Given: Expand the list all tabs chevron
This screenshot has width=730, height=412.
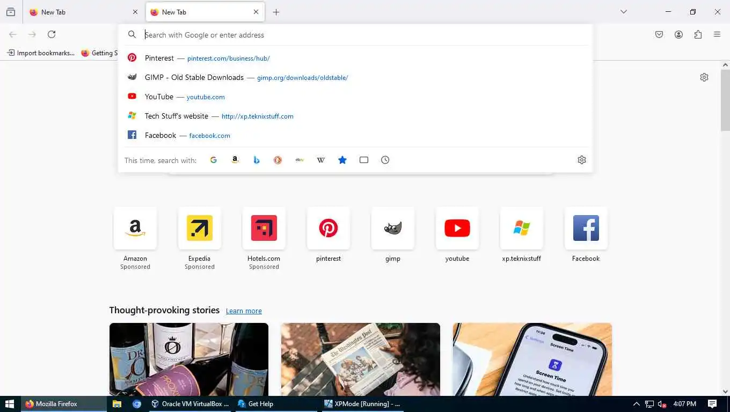Looking at the screenshot, I should (x=624, y=12).
